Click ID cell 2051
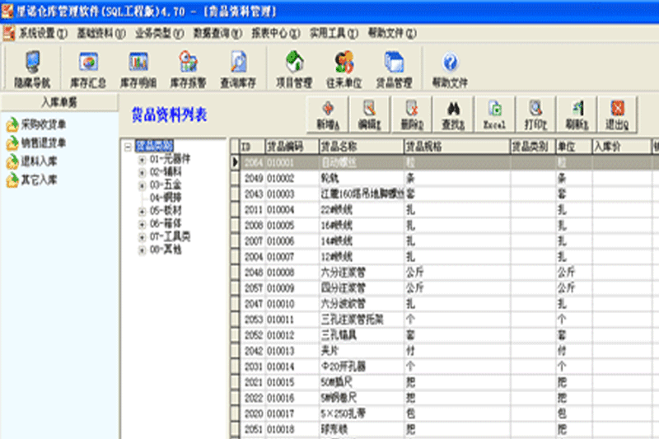Image resolution: width=659 pixels, height=439 pixels. pyautogui.click(x=254, y=429)
